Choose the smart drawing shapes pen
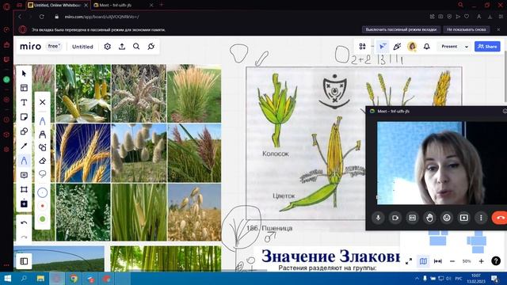The image size is (507, 285). coord(42,147)
